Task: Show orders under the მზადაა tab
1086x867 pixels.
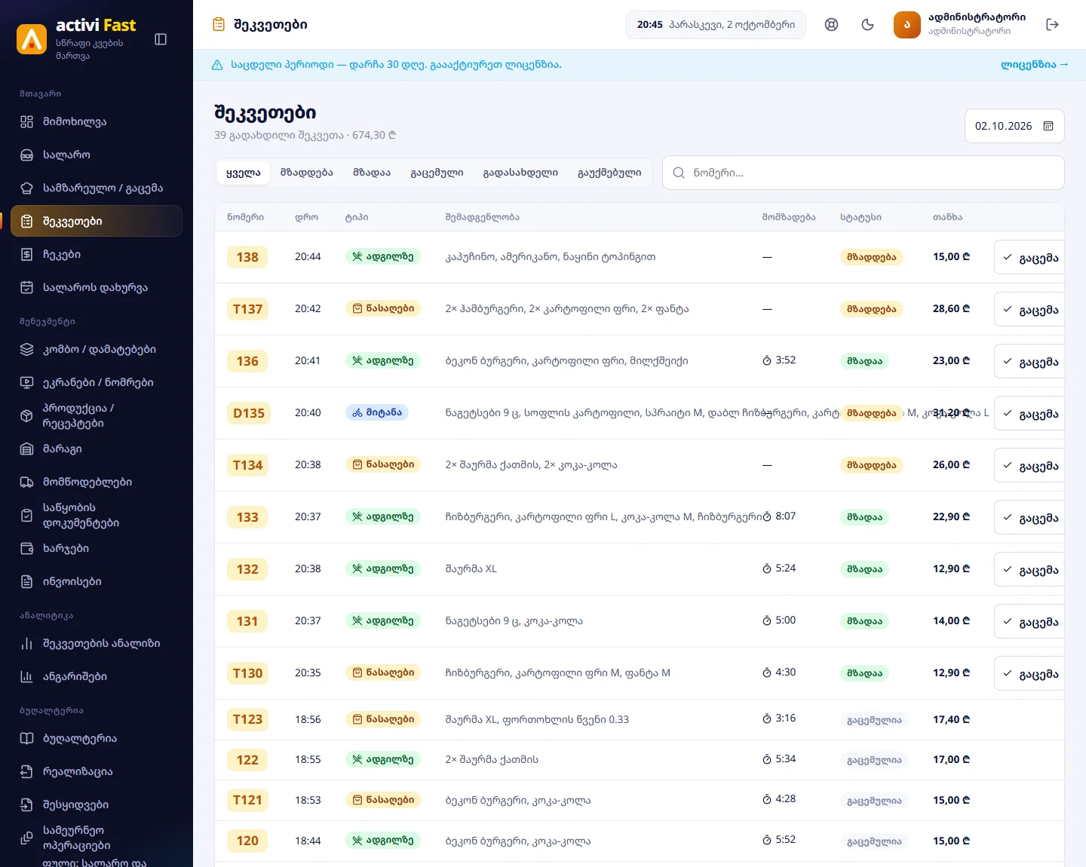Action: pos(372,173)
